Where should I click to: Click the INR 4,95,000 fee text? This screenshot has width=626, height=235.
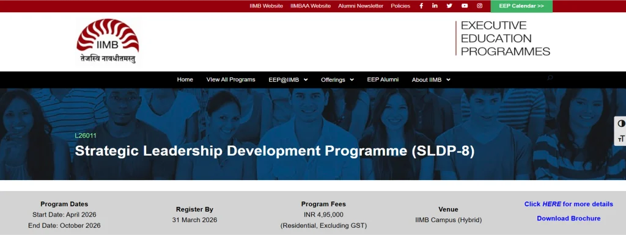point(323,215)
